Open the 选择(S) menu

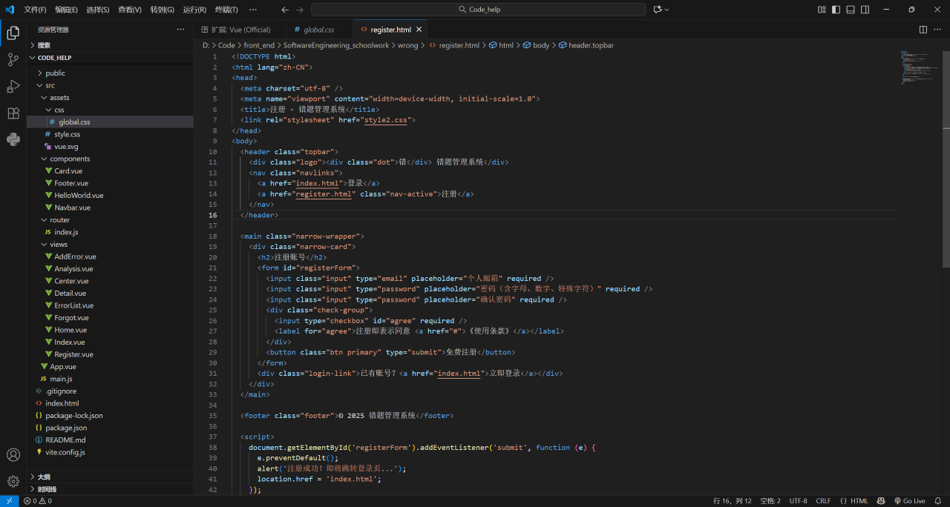pos(98,10)
